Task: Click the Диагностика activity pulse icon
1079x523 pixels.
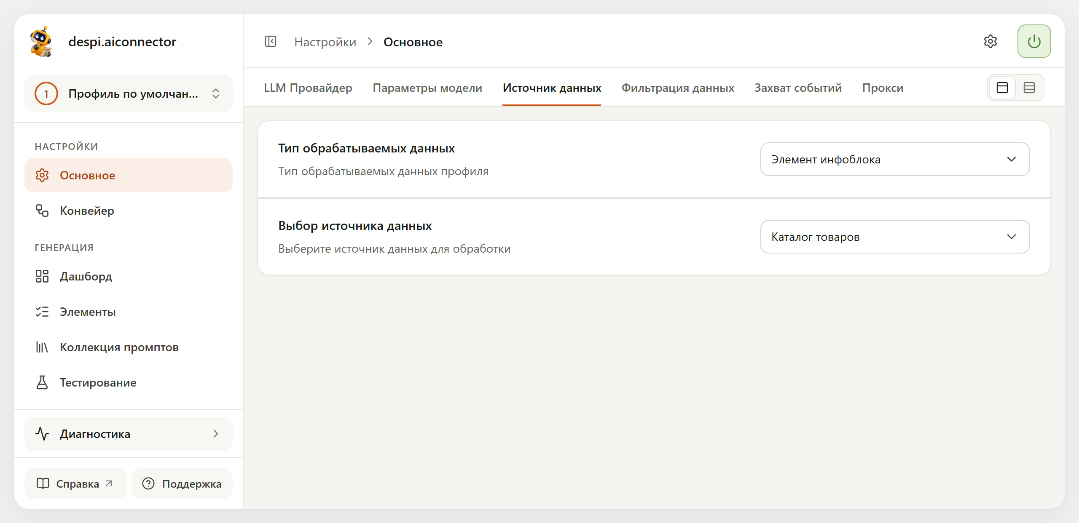Action: click(x=42, y=434)
